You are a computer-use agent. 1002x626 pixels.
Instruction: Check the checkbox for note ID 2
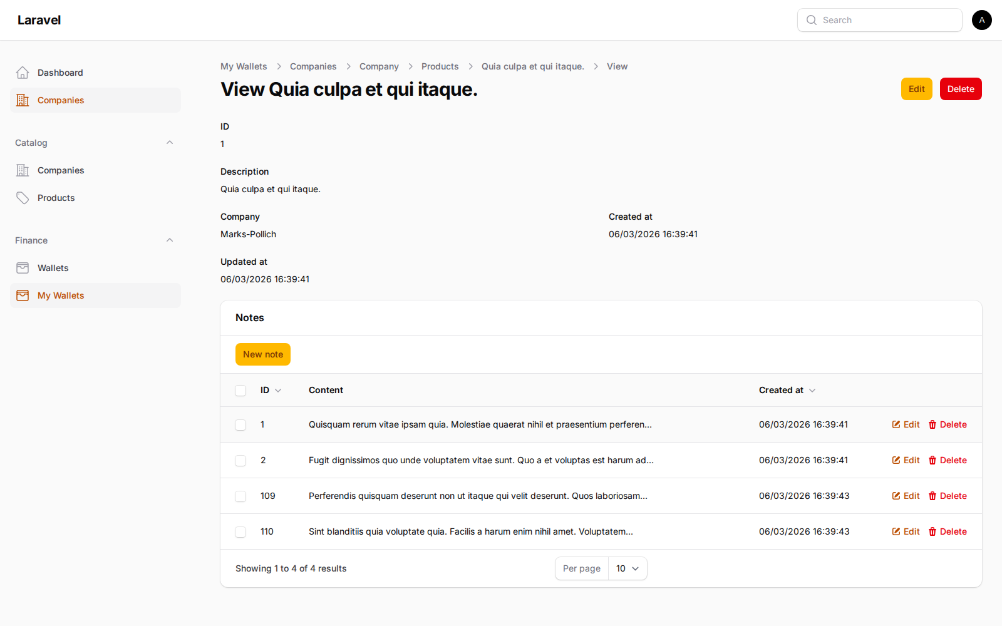[x=240, y=460]
